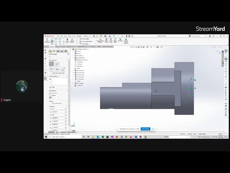Enable For construction checkbox
The height and width of the screenshot is (173, 230).
52,103
